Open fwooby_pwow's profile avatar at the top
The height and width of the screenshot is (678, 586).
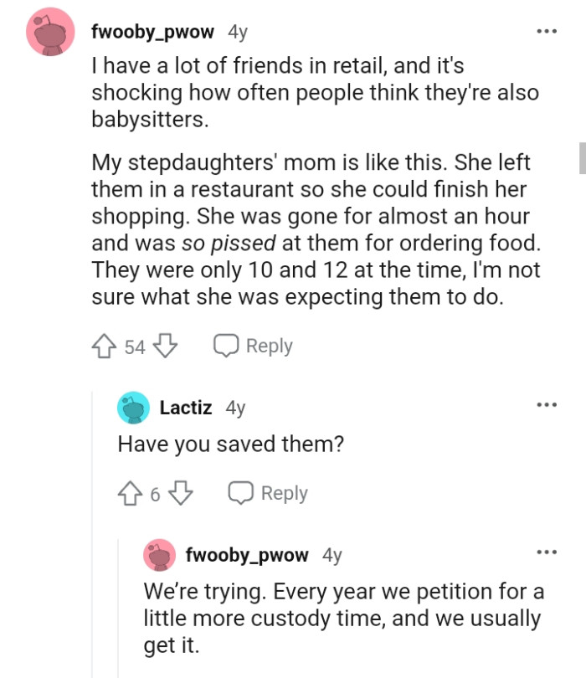click(50, 31)
